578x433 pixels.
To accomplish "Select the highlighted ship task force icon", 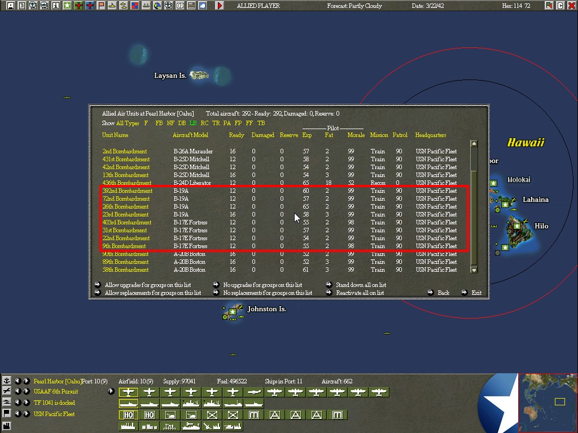I will (x=128, y=404).
